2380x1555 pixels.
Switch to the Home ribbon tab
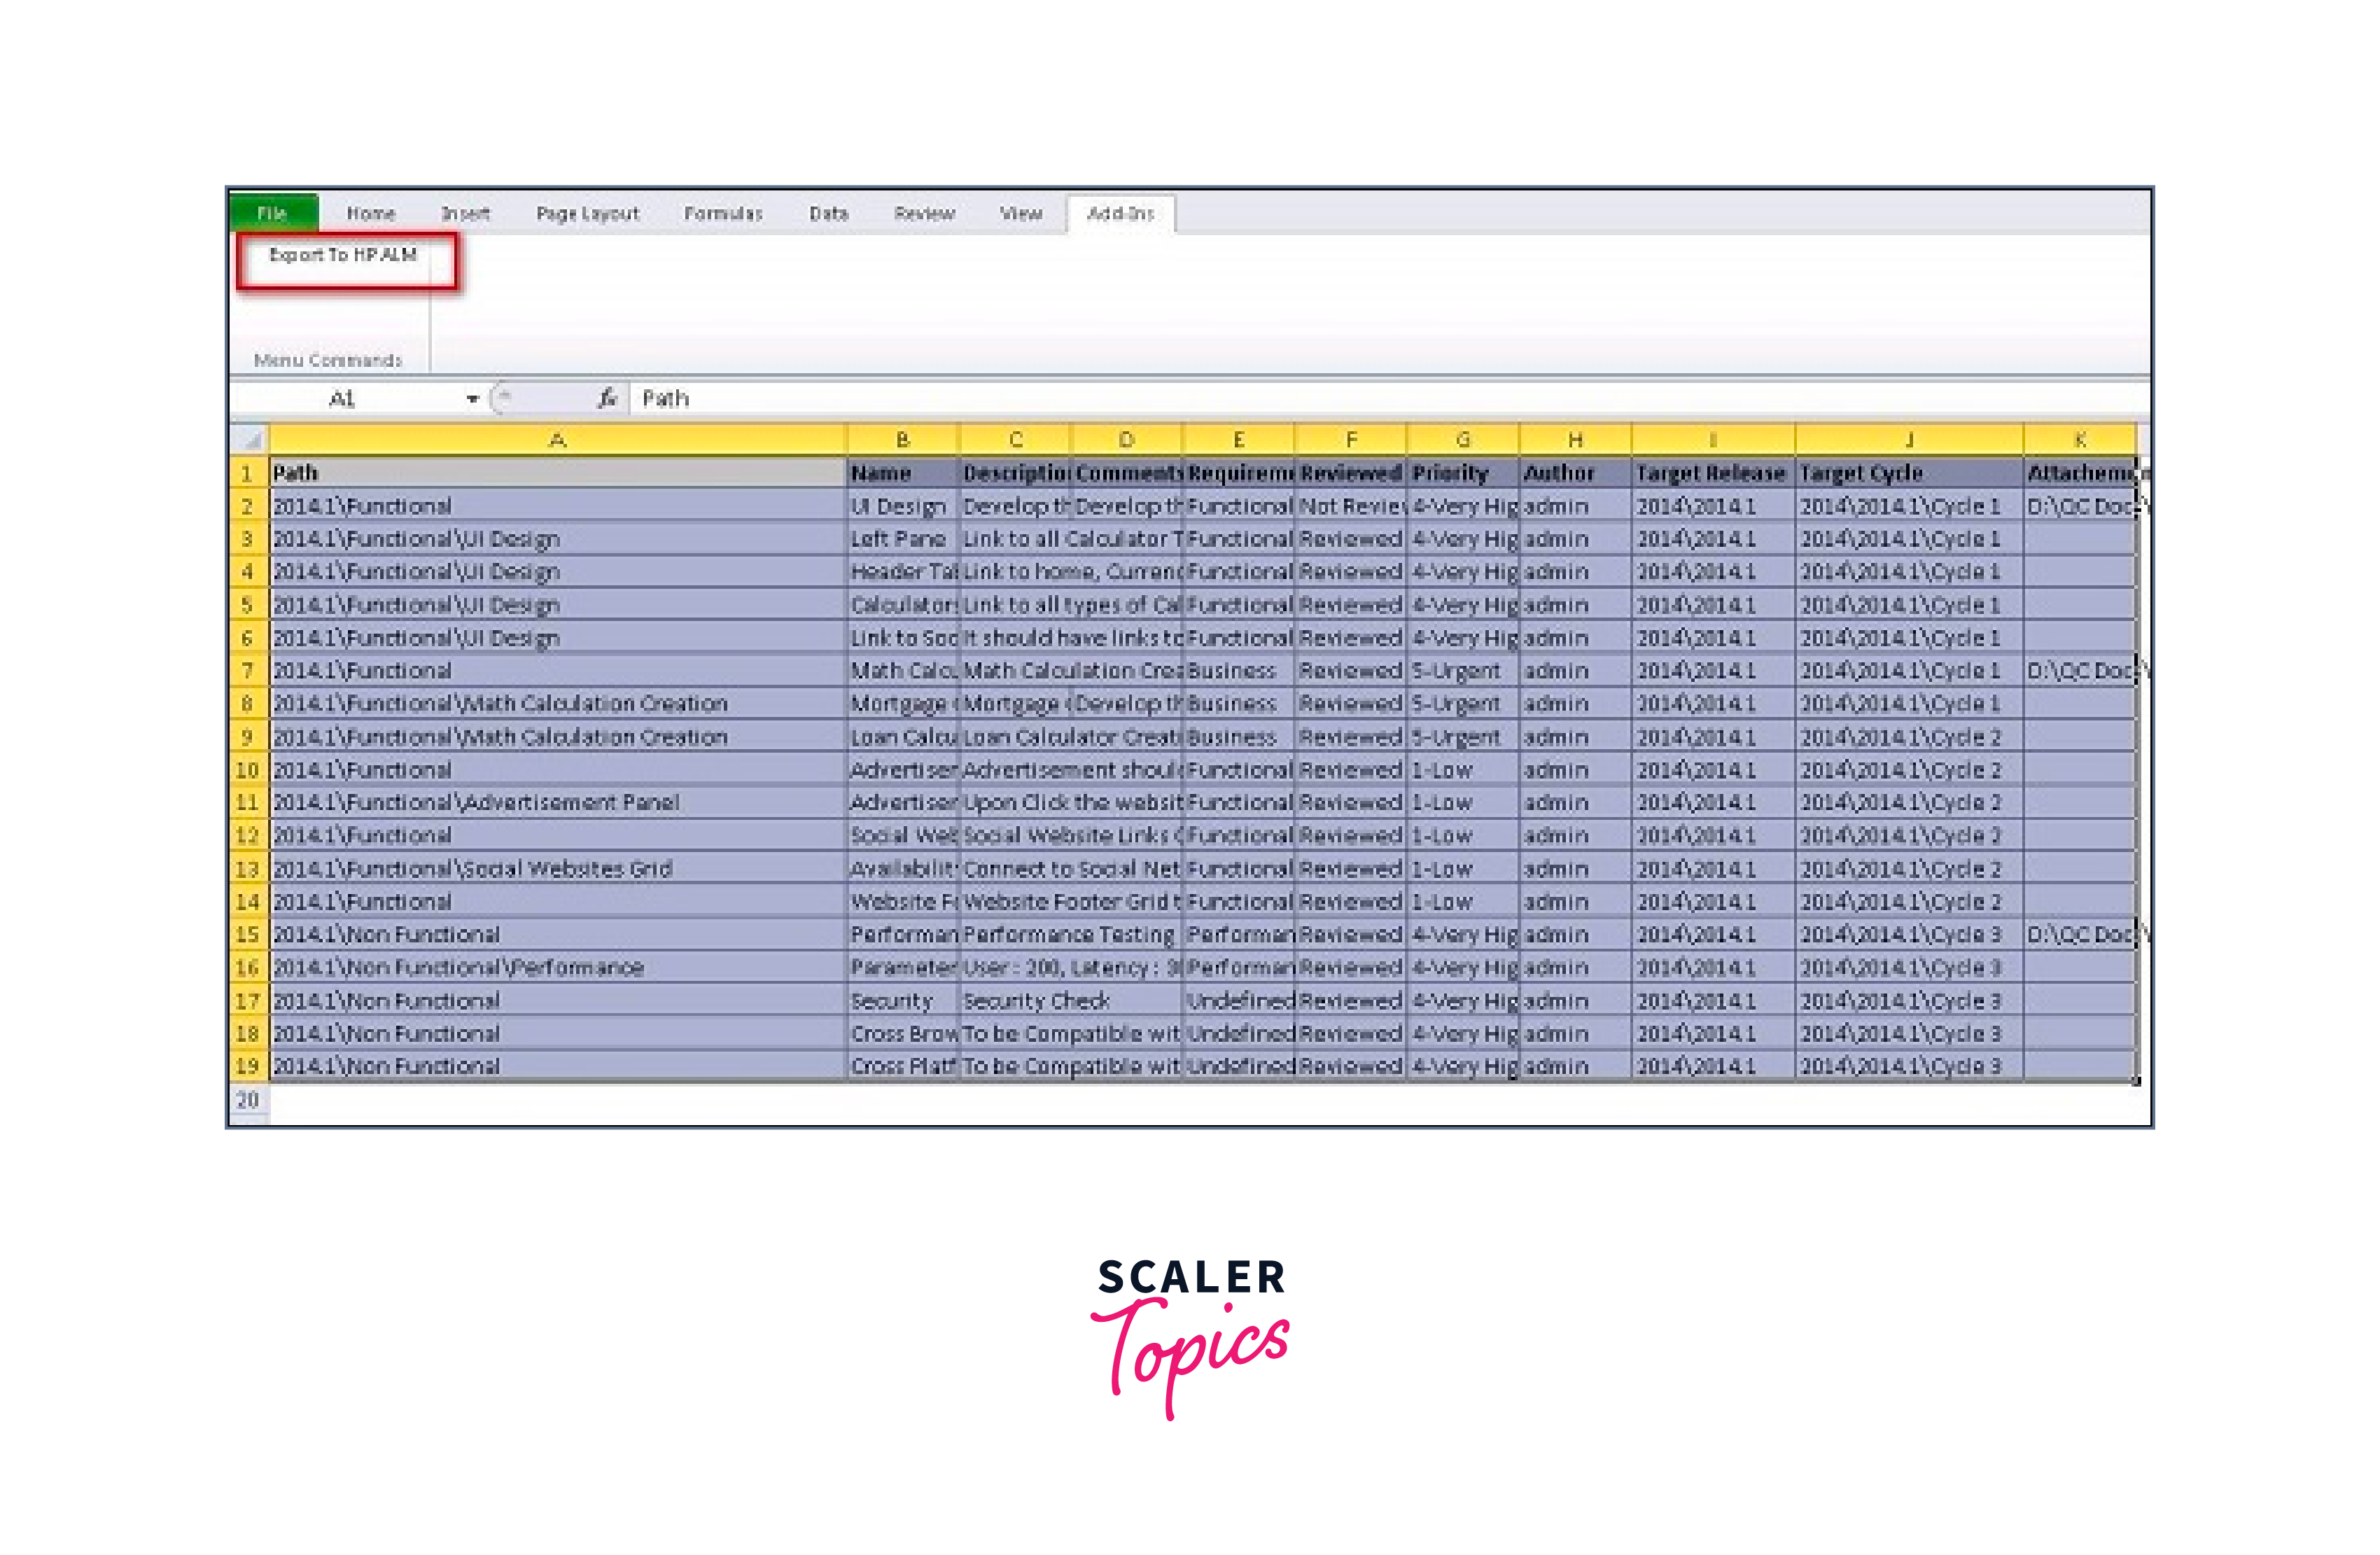[371, 213]
